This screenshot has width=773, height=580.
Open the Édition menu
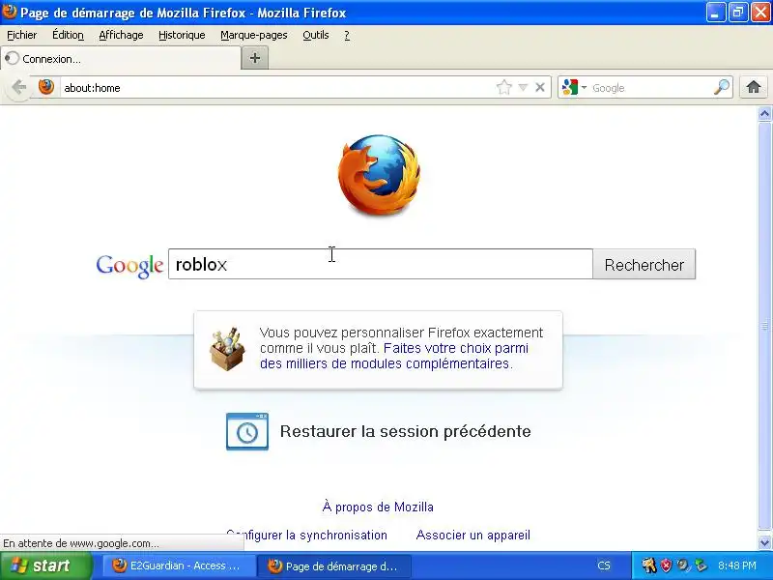coord(68,35)
